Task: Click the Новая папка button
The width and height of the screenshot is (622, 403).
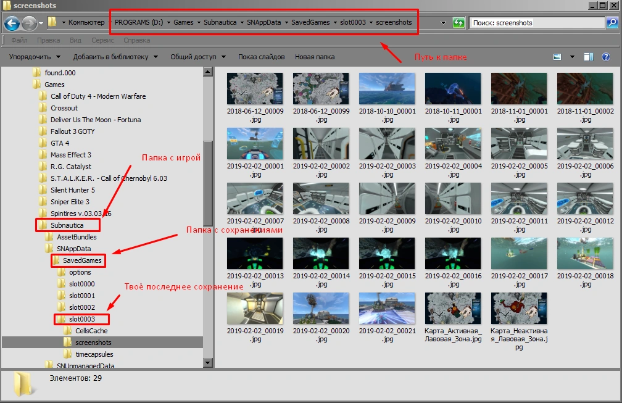Action: coord(315,57)
